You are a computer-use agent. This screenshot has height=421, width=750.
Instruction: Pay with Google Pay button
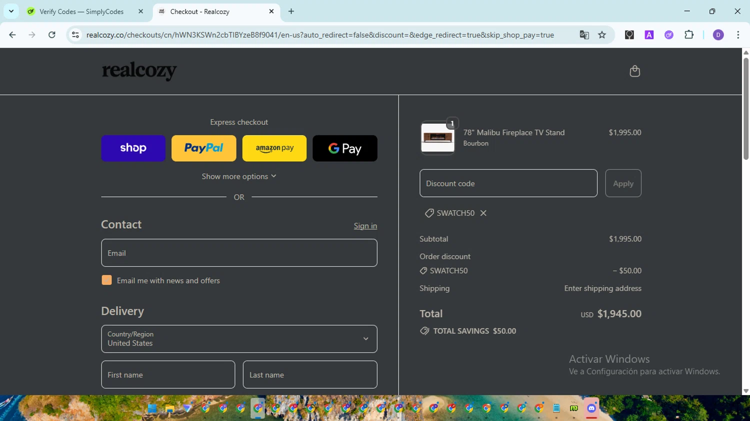click(x=345, y=148)
